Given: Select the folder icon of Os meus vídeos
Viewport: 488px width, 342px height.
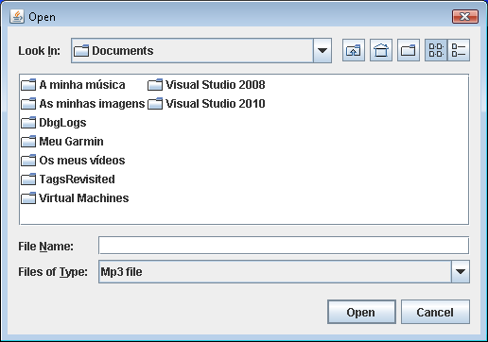Looking at the screenshot, I should pos(28,161).
